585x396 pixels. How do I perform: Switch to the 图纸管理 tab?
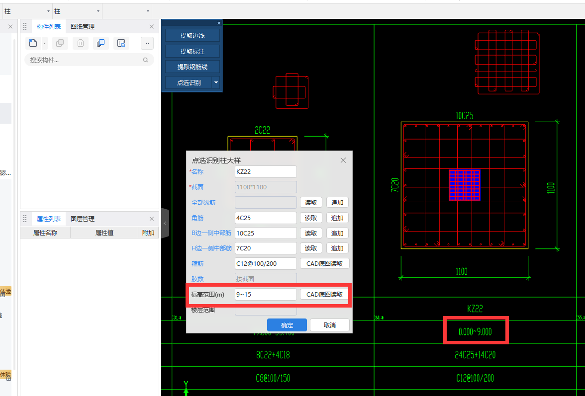click(x=83, y=26)
